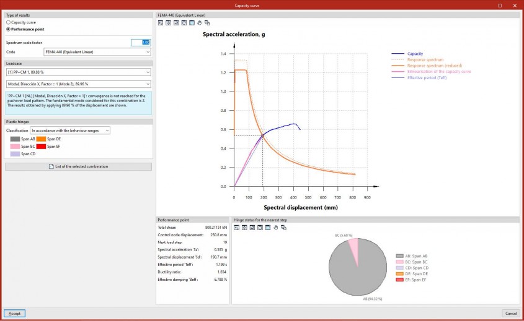This screenshot has width=524, height=321.
Task: Click Spectral acceleration 'Sa' value 0.535 g
Action: click(x=221, y=250)
